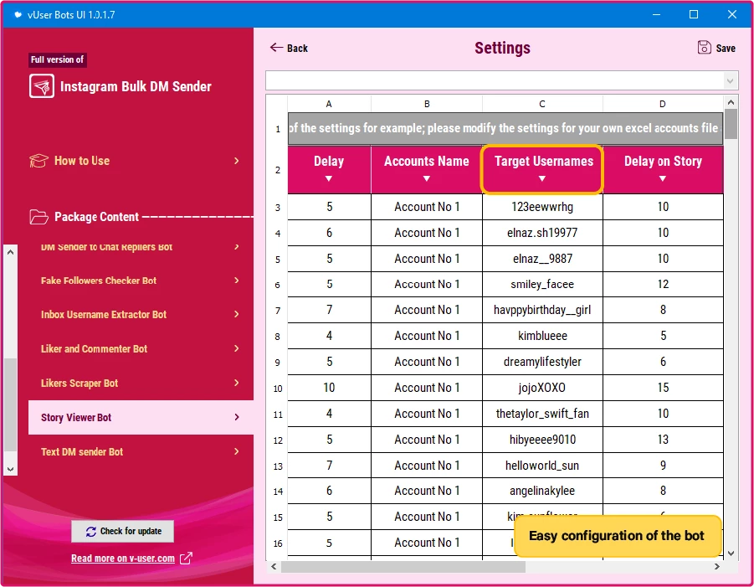Screen dimensions: 754x587
Task: Expand the Liker and Commenter Bot chevron
Action: [x=236, y=348]
